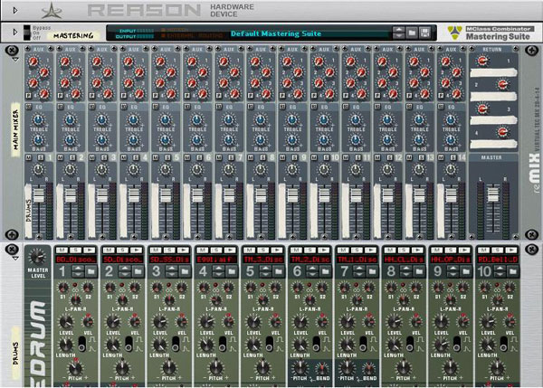Click Redrum channel 9 Level knob
This screenshot has height=388, width=543.
point(441,322)
